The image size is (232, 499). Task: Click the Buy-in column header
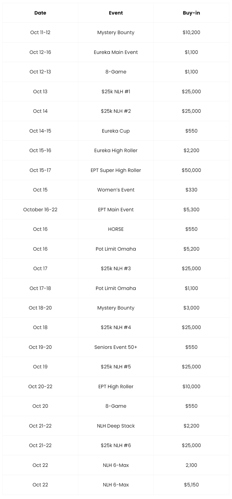click(x=191, y=13)
